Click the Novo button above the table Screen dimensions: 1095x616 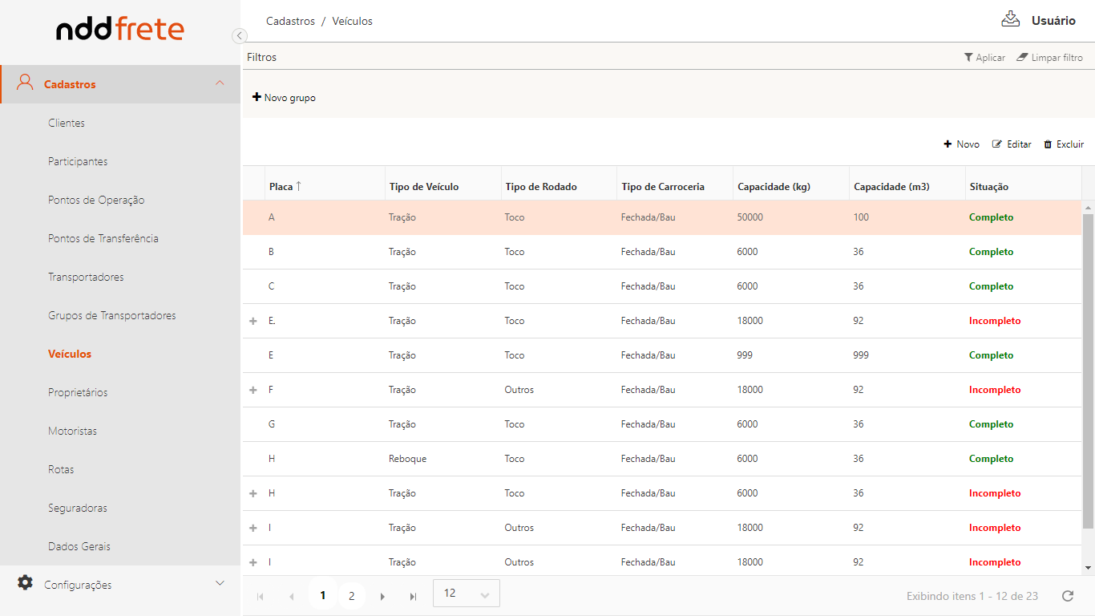[961, 144]
